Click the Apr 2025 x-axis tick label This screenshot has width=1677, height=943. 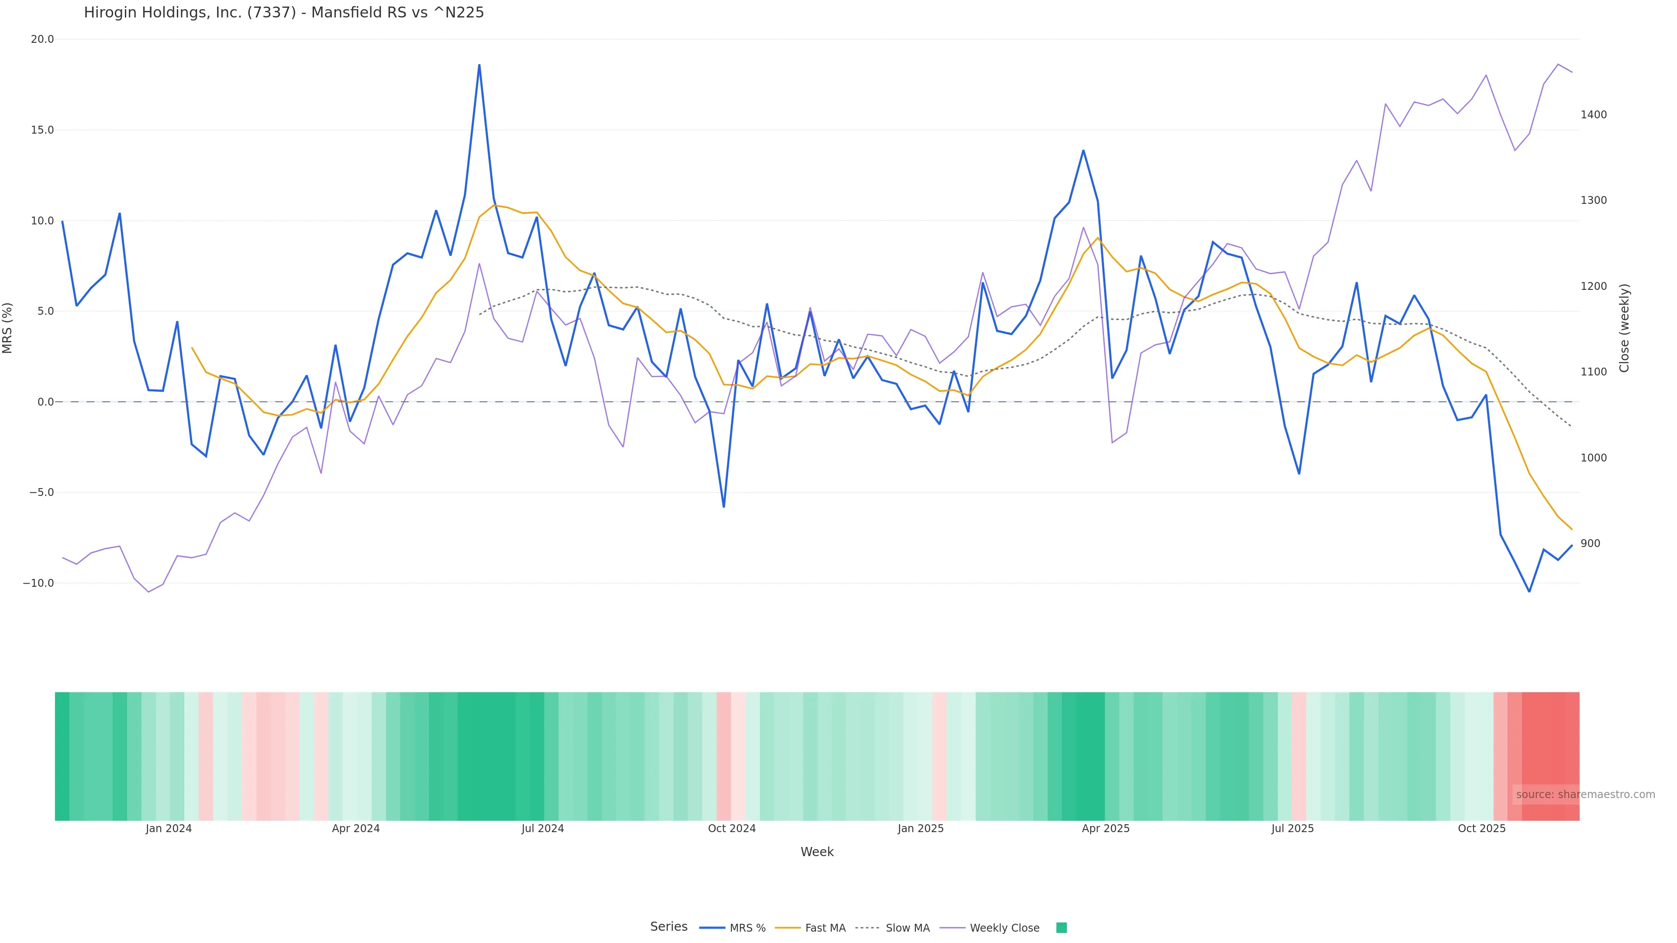1105,829
